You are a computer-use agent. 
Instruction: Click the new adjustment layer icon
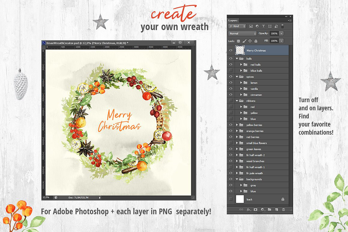tap(262, 209)
